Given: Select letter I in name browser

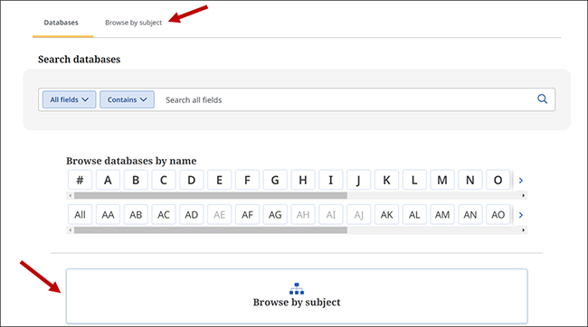Looking at the screenshot, I should click(x=331, y=180).
